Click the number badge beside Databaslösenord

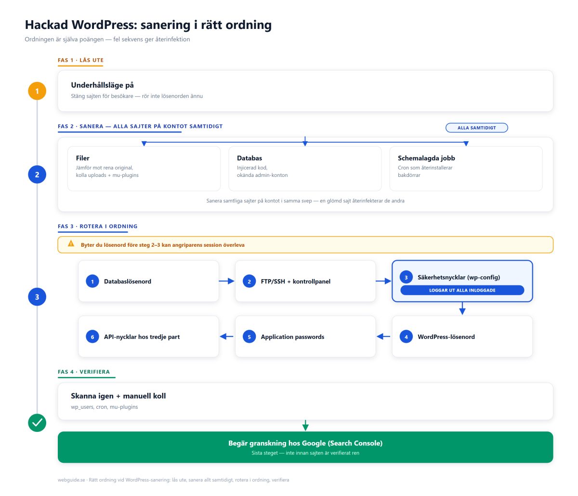pos(92,282)
